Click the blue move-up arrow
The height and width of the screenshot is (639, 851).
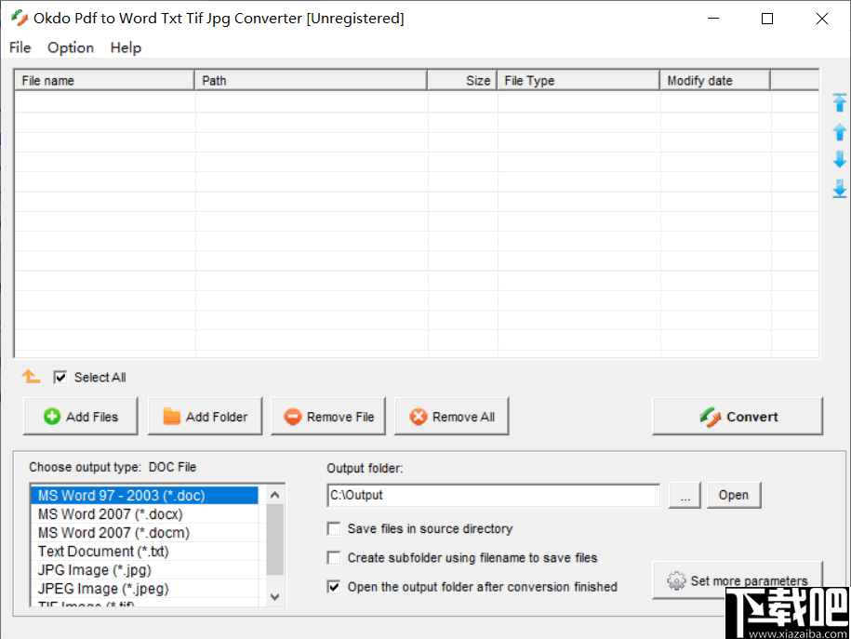(x=839, y=131)
